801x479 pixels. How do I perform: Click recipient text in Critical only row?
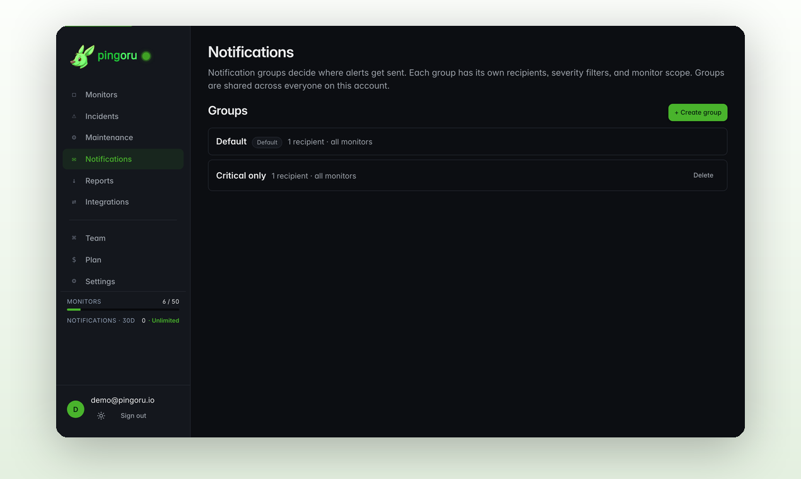click(314, 176)
